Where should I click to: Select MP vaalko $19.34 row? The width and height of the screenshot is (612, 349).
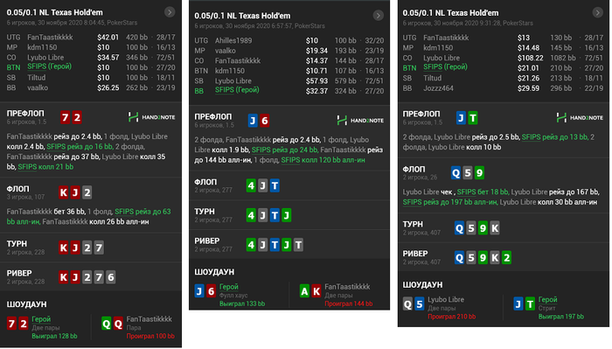coord(289,51)
